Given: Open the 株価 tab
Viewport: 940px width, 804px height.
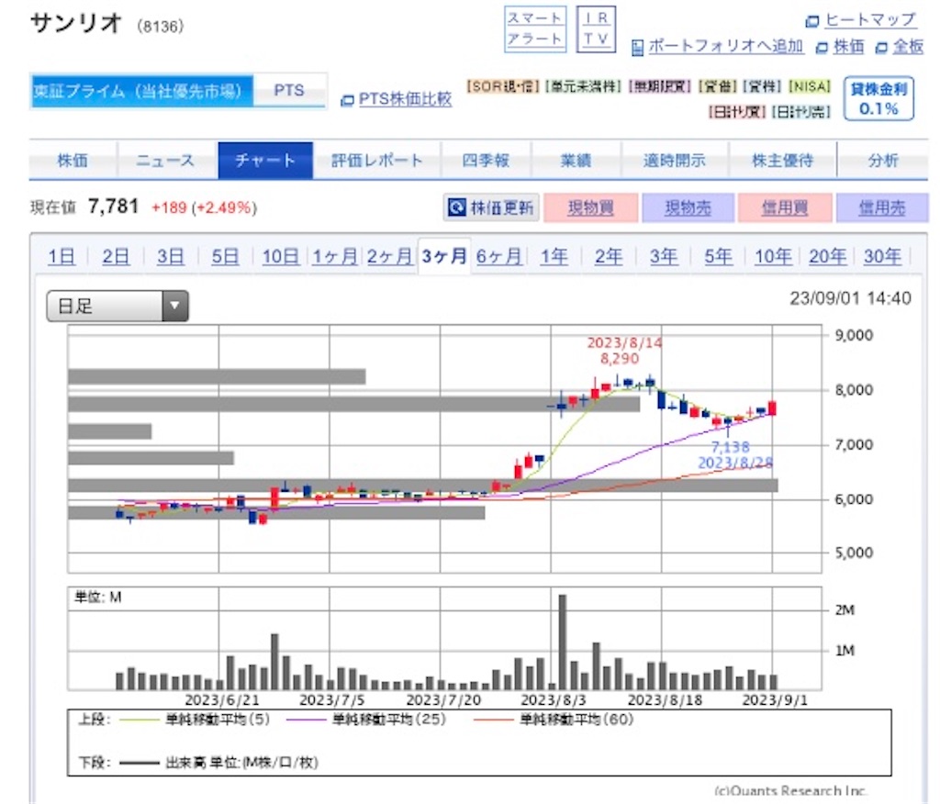Looking at the screenshot, I should pyautogui.click(x=73, y=160).
